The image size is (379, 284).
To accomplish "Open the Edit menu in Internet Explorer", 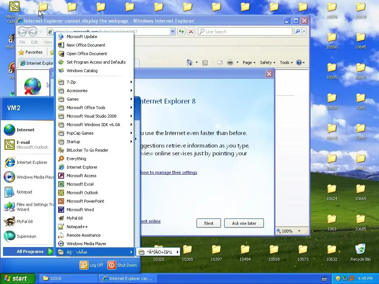I will (x=34, y=42).
